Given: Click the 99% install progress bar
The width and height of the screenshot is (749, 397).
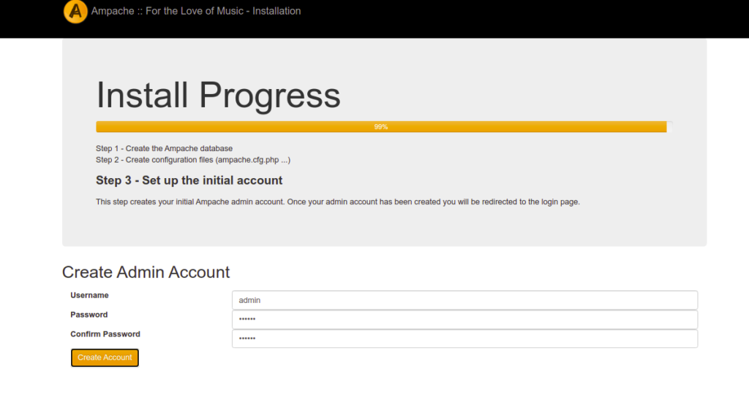Looking at the screenshot, I should coord(383,127).
